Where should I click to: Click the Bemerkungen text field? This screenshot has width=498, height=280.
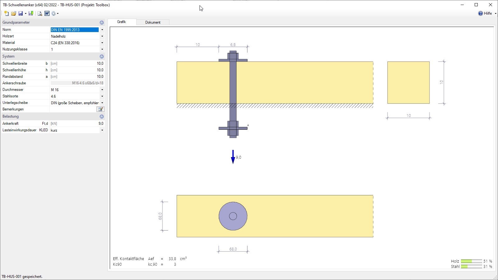[x=73, y=109]
